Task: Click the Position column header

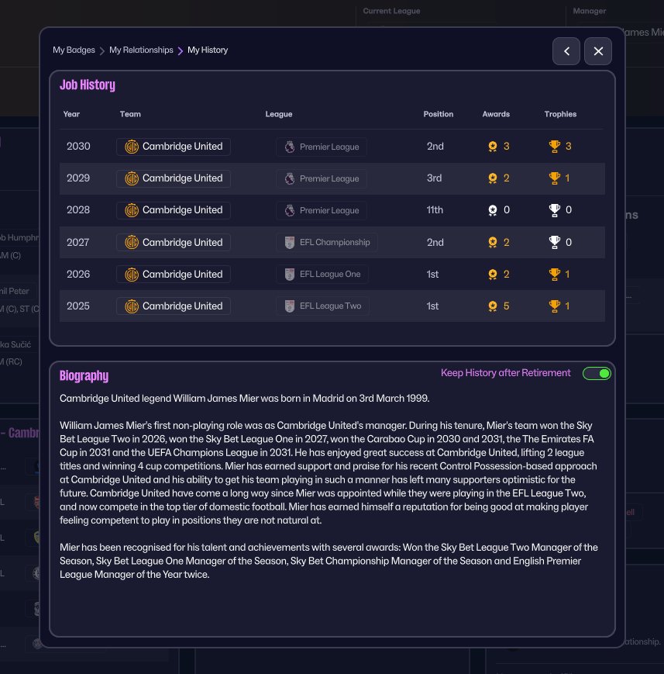Action: pos(438,114)
